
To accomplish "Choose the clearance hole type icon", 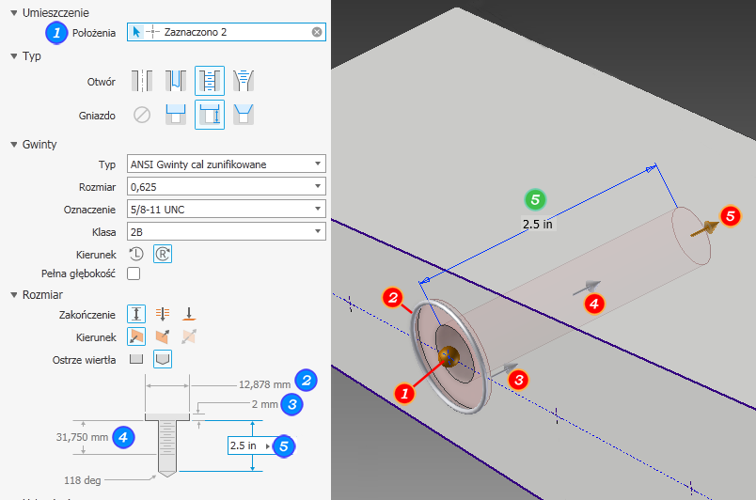I will [x=176, y=81].
